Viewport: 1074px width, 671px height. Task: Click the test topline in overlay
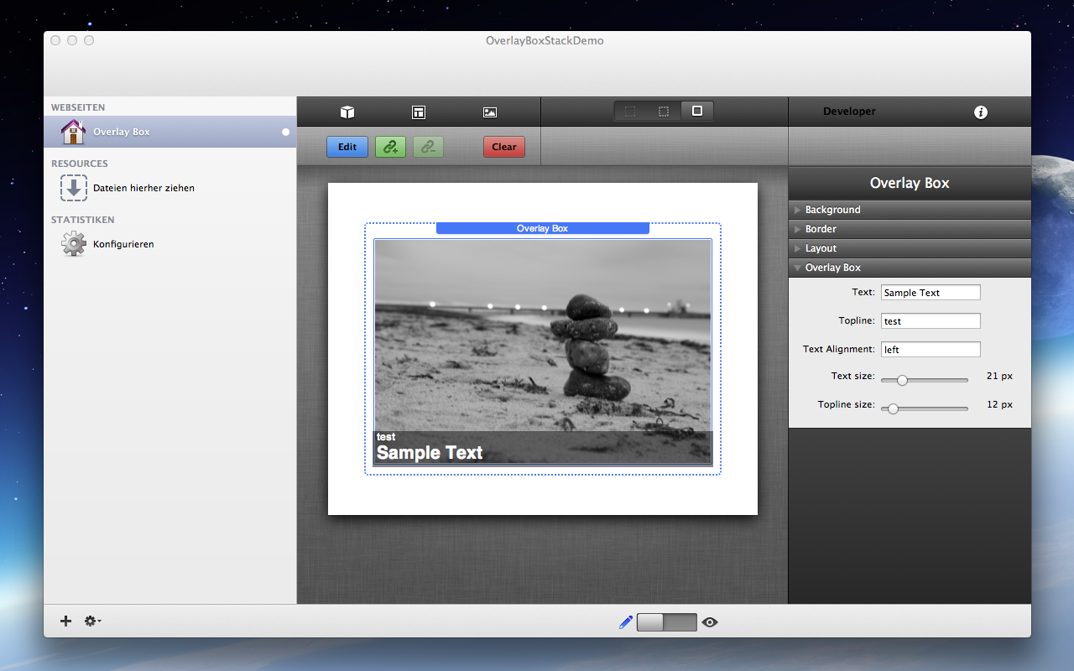(386, 437)
